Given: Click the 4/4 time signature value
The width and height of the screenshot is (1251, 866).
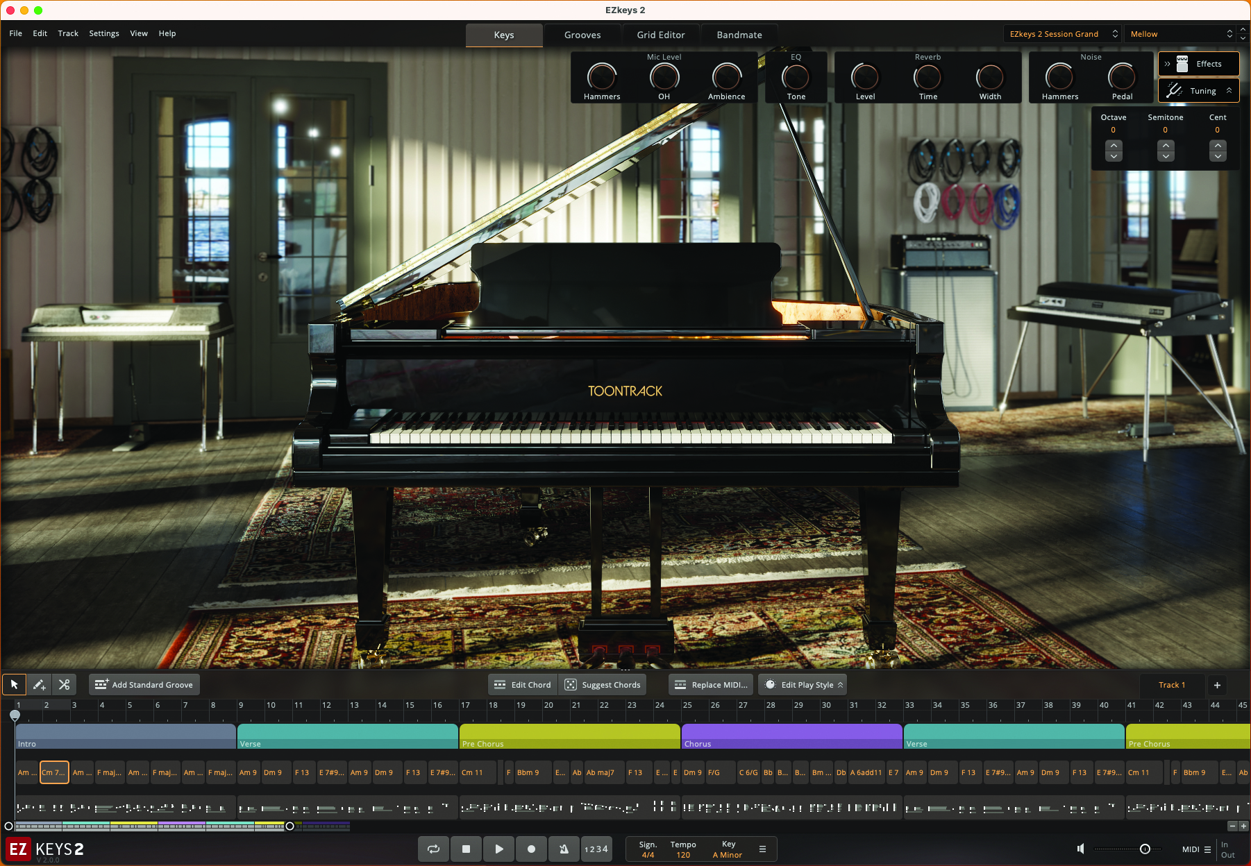Looking at the screenshot, I should pos(648,855).
